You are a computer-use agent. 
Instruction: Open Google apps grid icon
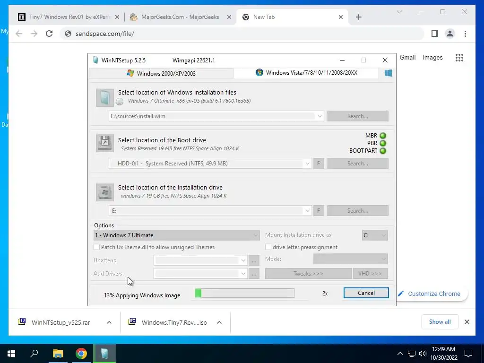459,57
